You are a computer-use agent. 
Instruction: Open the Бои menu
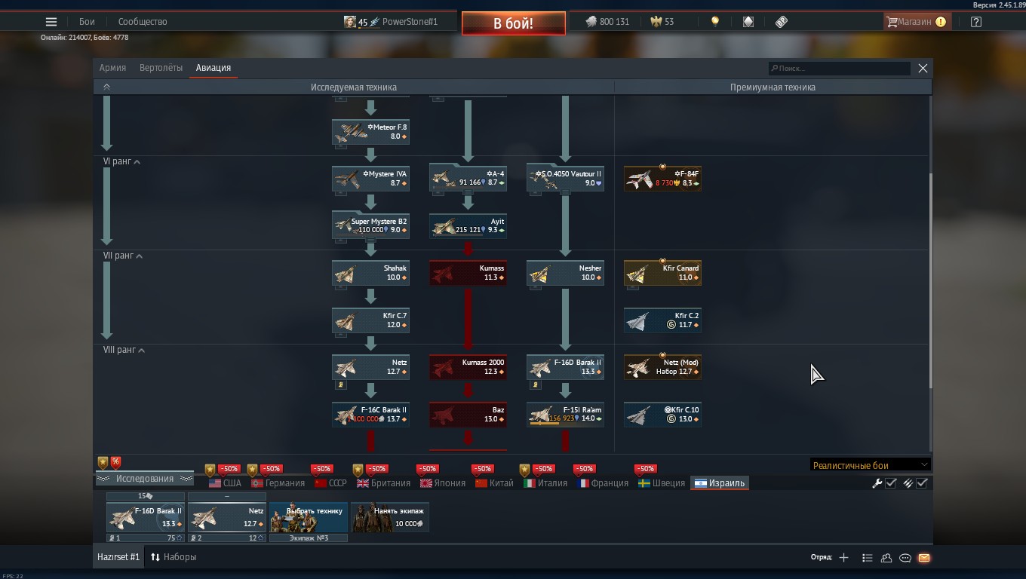pos(88,22)
